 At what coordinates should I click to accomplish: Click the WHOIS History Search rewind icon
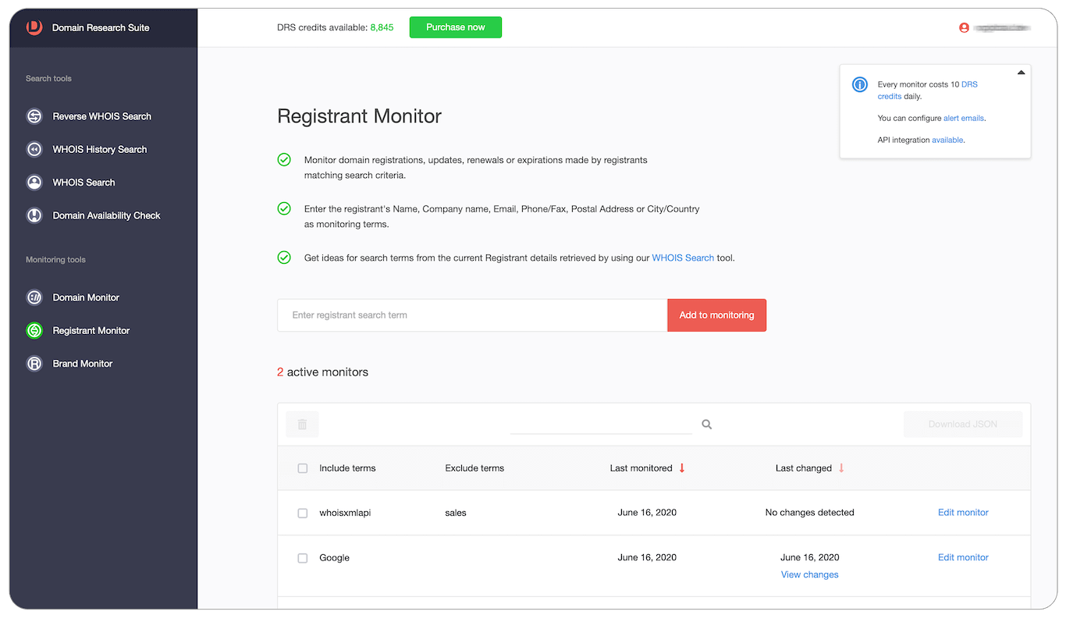34,149
